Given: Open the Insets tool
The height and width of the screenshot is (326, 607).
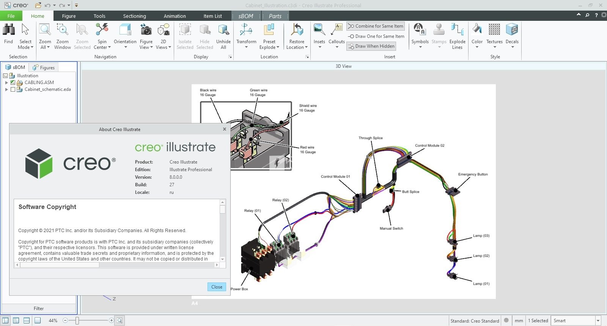Looking at the screenshot, I should point(319,36).
